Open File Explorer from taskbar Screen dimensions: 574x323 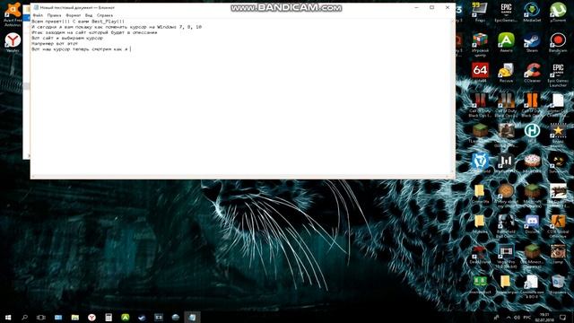[75, 317]
